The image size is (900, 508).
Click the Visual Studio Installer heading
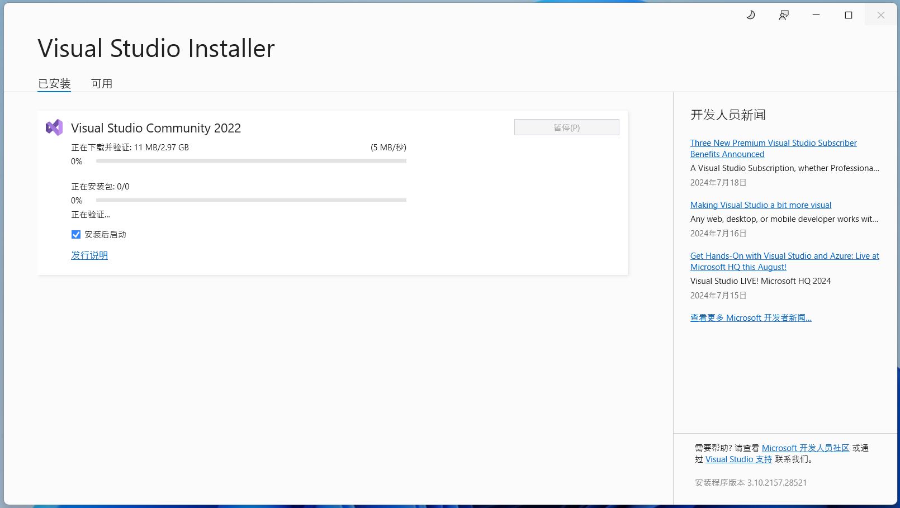click(156, 49)
